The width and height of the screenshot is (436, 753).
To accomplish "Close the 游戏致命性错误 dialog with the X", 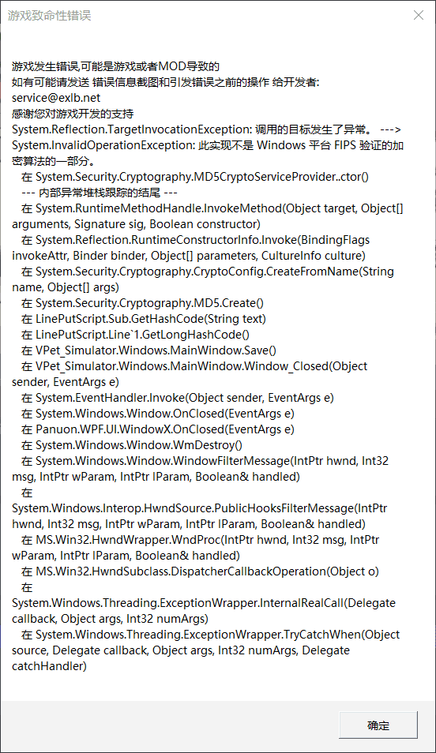I will click(x=418, y=15).
